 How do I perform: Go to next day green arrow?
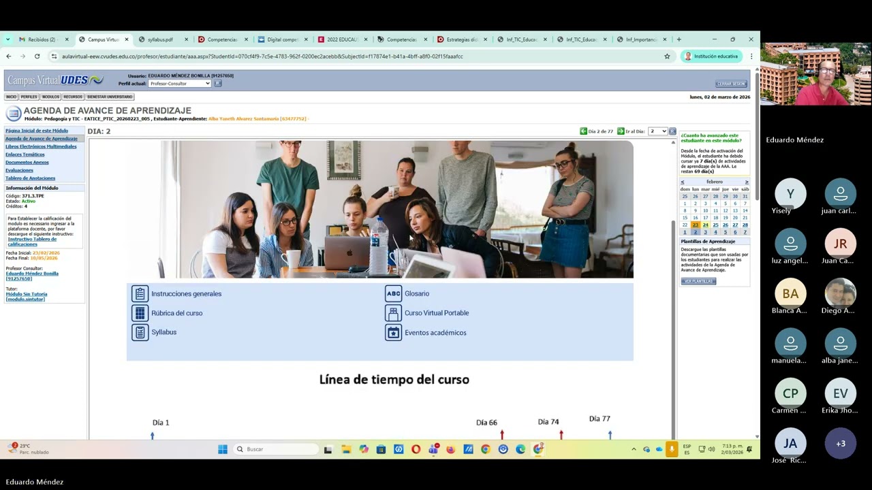coord(621,131)
